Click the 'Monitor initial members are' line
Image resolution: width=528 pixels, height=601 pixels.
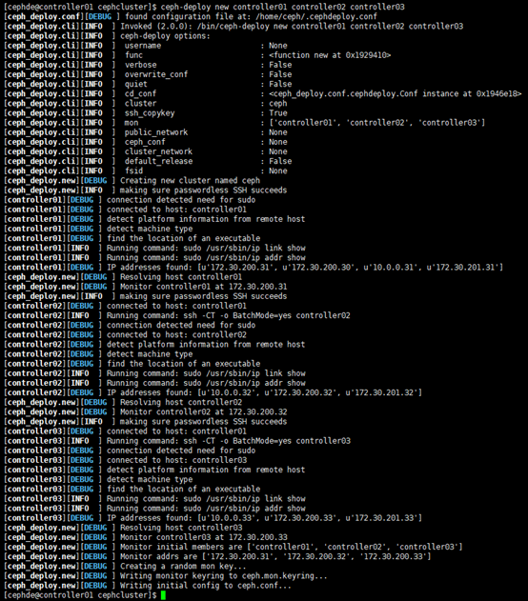pyautogui.click(x=234, y=547)
